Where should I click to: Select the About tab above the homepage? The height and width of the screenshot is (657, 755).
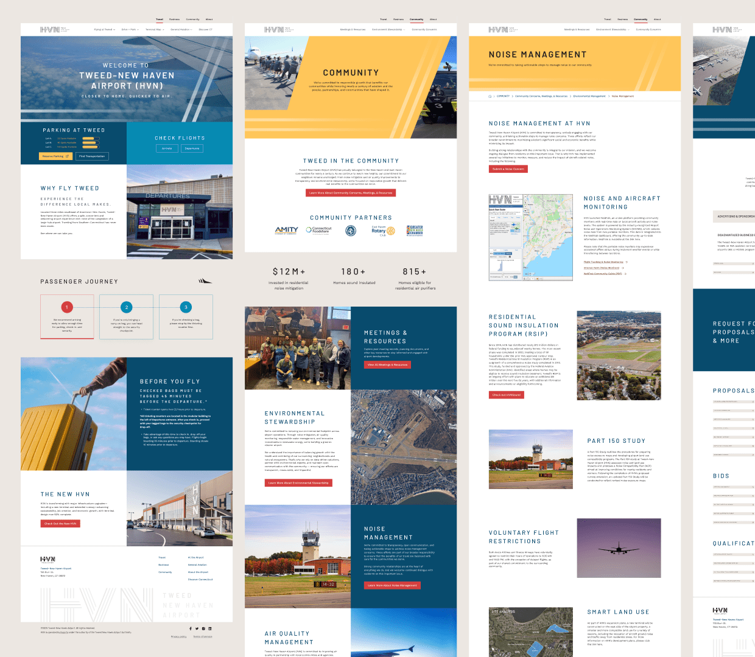click(209, 19)
